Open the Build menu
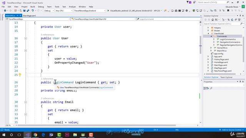Image resolution: width=246 pixels, height=138 pixels. pos(33,7)
